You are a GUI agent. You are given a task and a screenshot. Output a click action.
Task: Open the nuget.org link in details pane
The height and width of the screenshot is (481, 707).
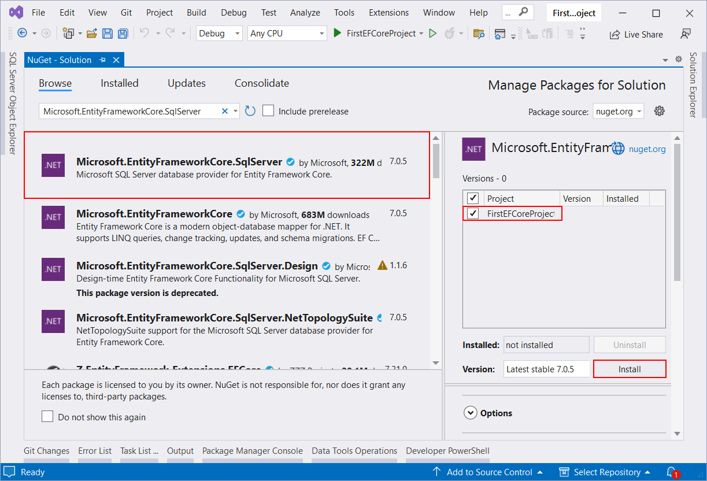(646, 149)
